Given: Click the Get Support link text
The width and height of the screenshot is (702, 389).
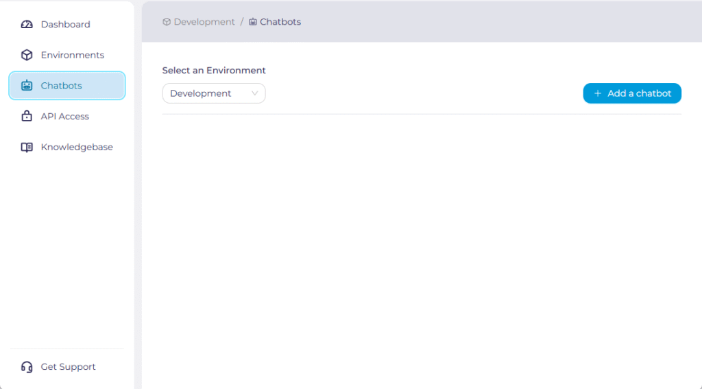Looking at the screenshot, I should (69, 367).
